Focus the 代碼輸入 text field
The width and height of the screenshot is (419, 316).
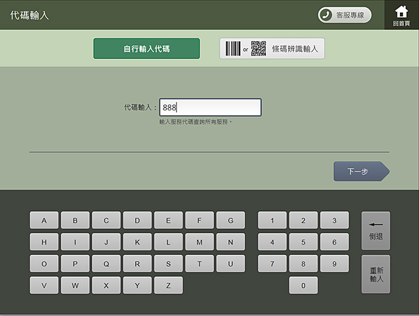pos(210,107)
